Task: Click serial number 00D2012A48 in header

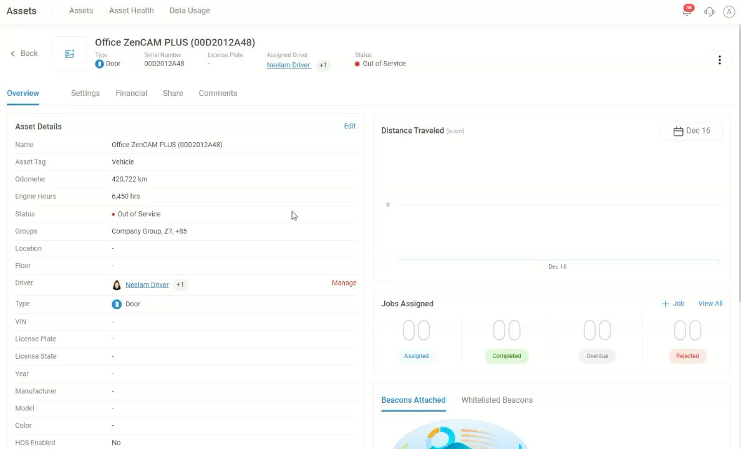Action: [x=164, y=64]
